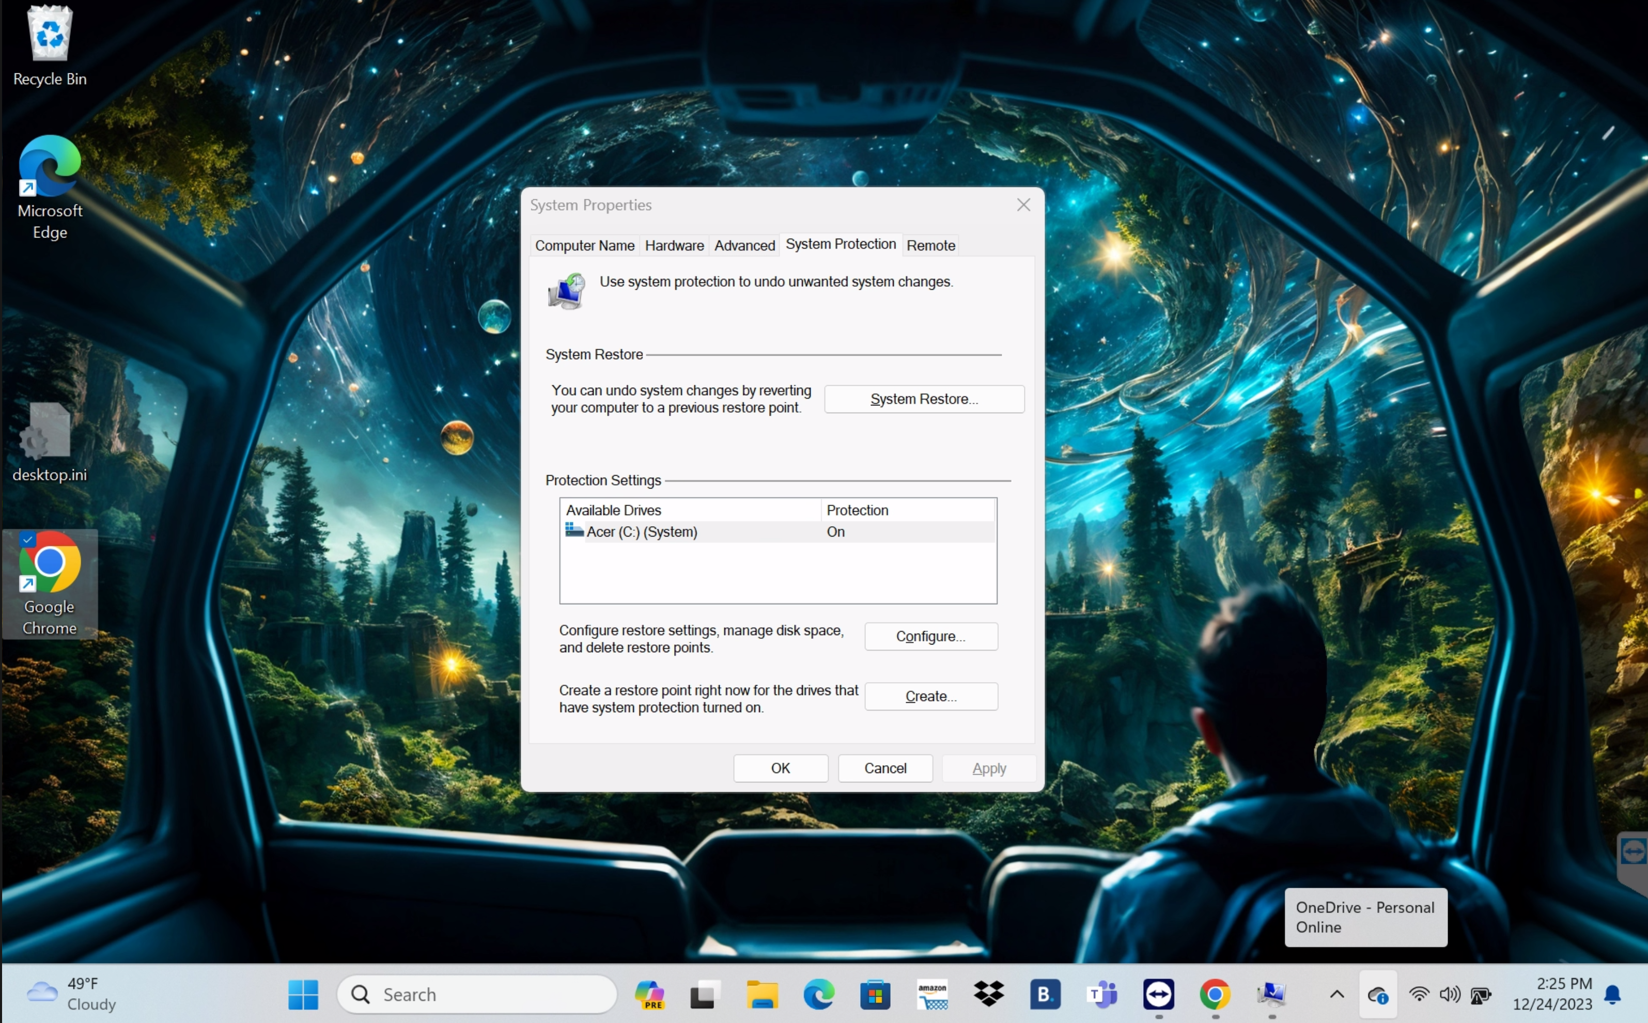Open Remote Assistance tab

point(931,244)
